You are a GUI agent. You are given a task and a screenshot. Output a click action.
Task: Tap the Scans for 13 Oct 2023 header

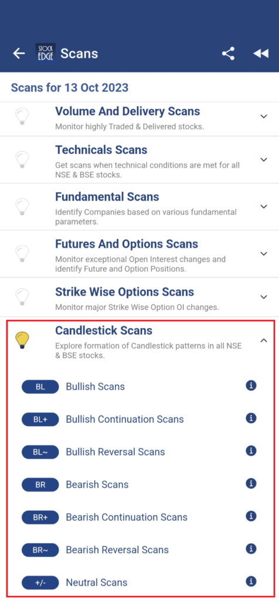point(70,88)
